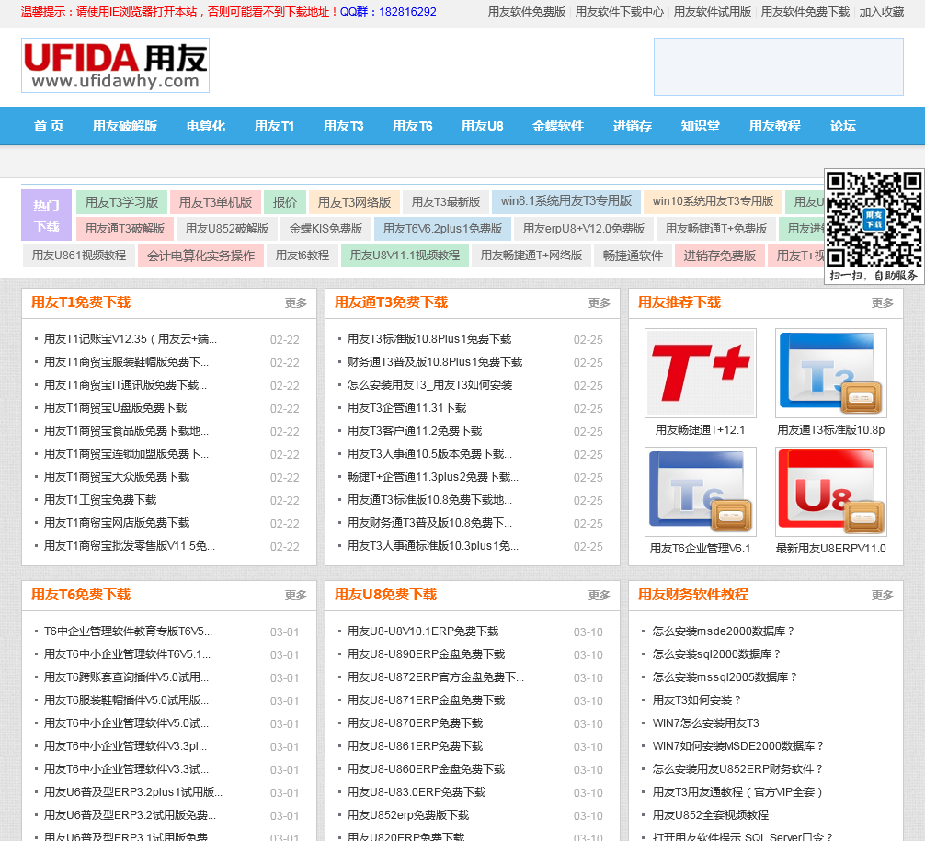Select the 金蝶KIS免费版 tag
The height and width of the screenshot is (841, 925).
pos(325,229)
